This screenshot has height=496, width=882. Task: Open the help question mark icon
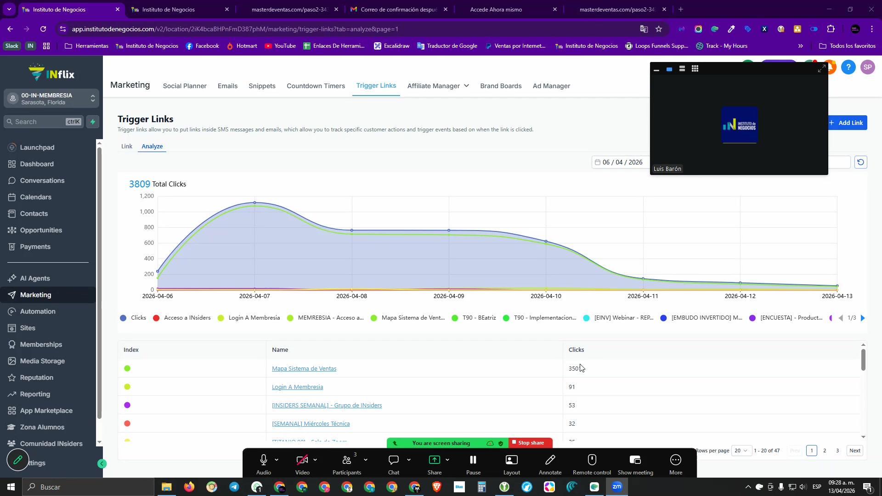pos(848,68)
